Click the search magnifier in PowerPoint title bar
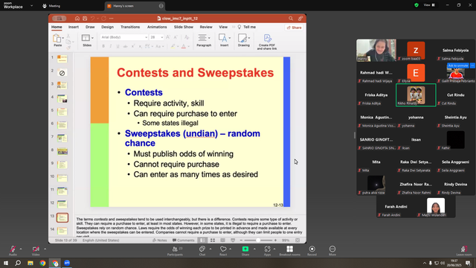The width and height of the screenshot is (476, 268). point(291,19)
